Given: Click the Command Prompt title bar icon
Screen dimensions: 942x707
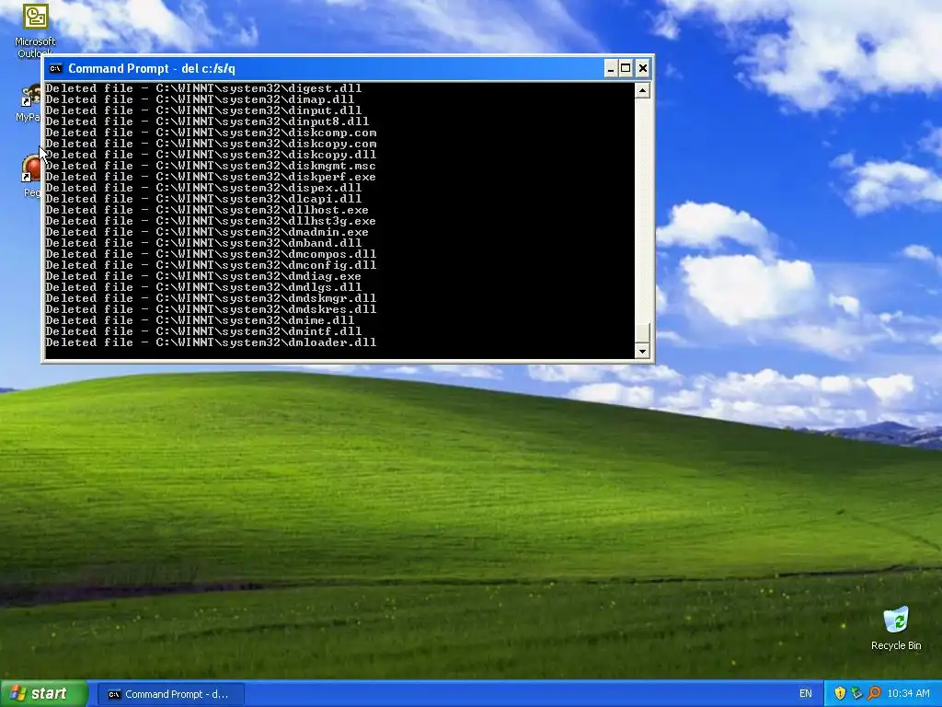Looking at the screenshot, I should coord(56,68).
